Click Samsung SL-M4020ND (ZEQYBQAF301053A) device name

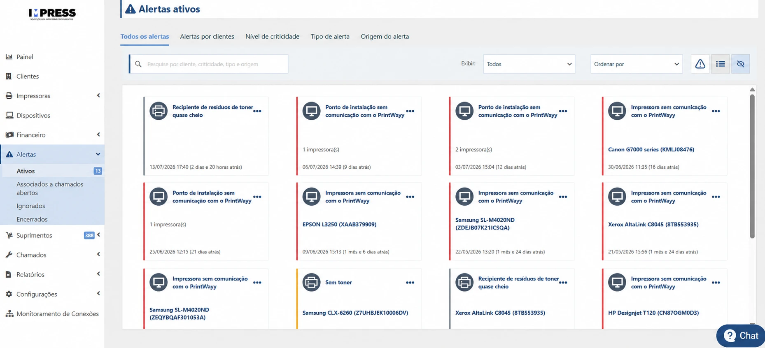pyautogui.click(x=179, y=313)
